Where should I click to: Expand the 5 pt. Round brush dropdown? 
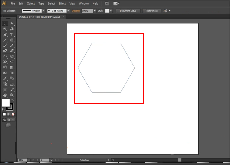(x=68, y=11)
